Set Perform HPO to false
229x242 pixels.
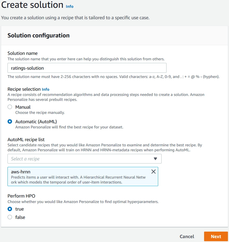point(10,217)
